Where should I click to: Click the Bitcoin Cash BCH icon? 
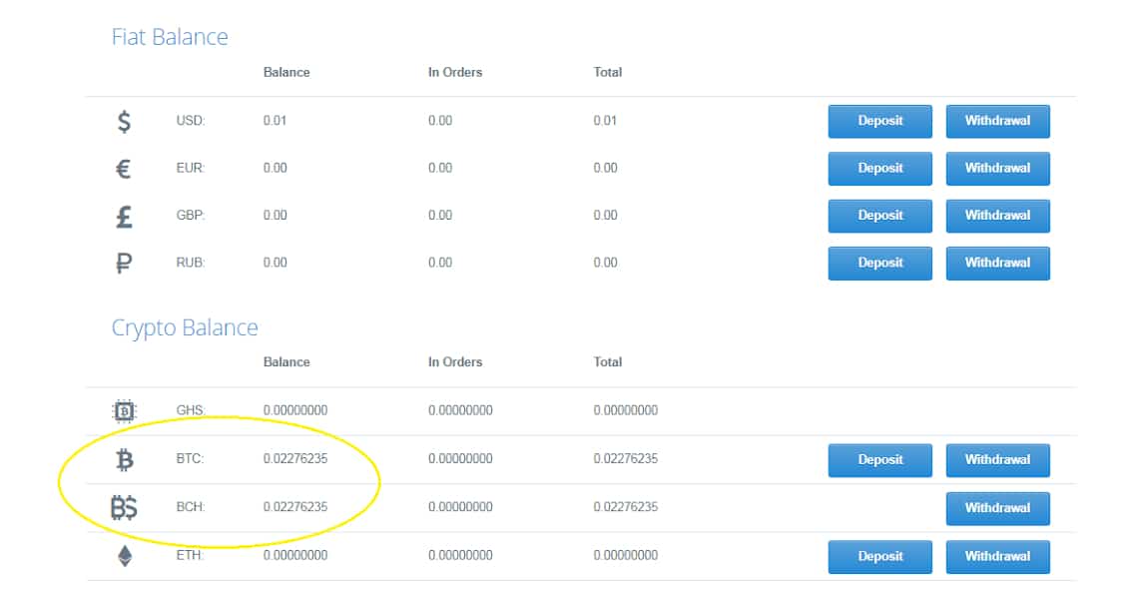click(124, 507)
